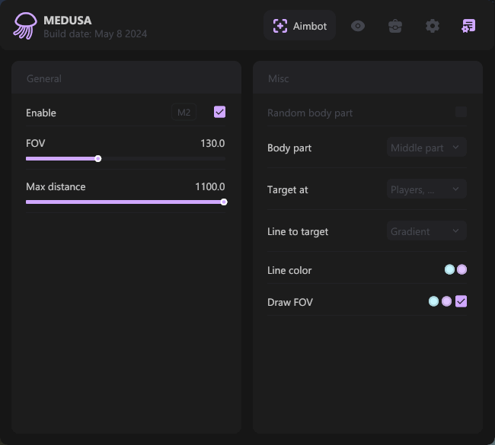Image resolution: width=495 pixels, height=445 pixels.
Task: Open the rightmost purple config list icon
Action: pyautogui.click(x=468, y=26)
